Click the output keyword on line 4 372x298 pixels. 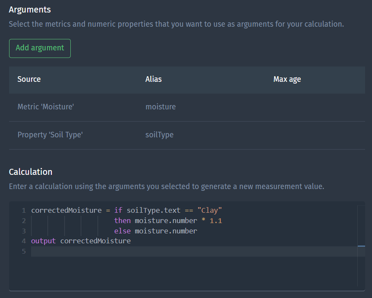[43, 241]
